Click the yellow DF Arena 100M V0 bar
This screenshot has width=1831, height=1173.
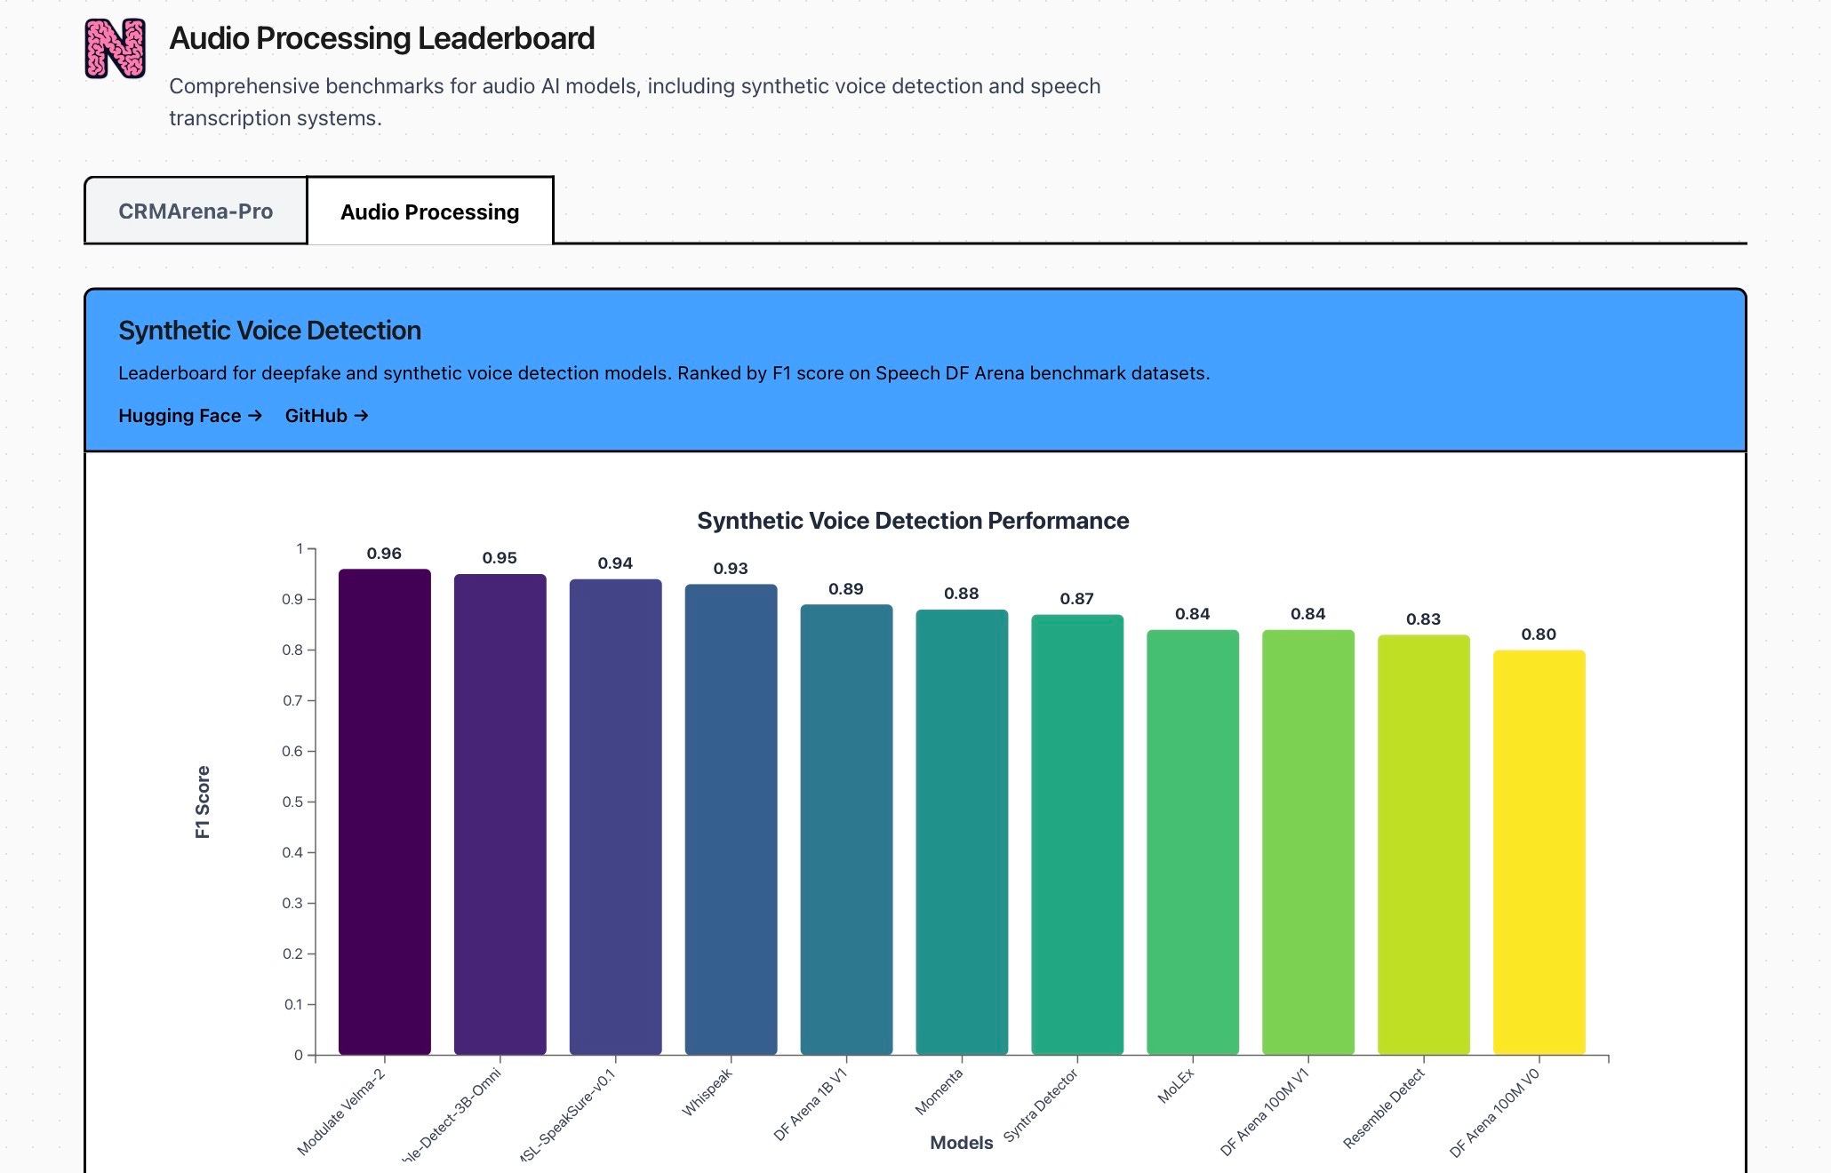[x=1539, y=853]
